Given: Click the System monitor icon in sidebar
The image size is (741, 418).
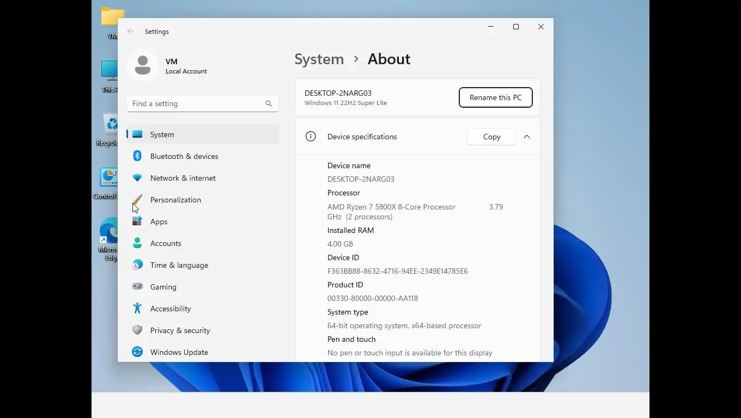Looking at the screenshot, I should [137, 134].
